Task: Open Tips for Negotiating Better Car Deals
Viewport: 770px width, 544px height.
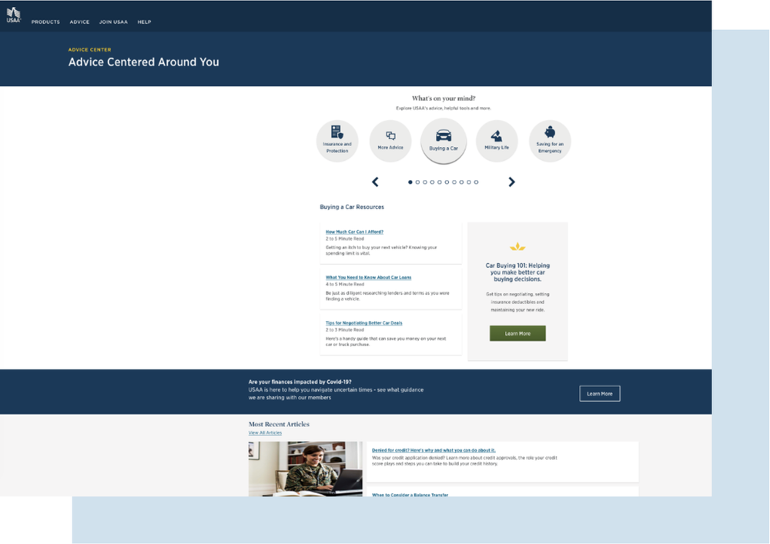Action: pos(364,322)
